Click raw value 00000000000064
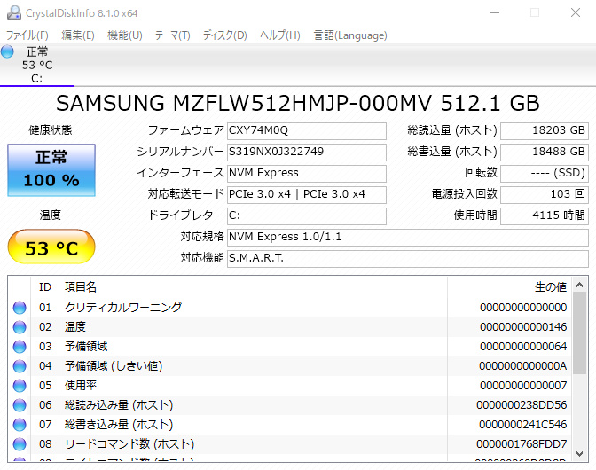The height and width of the screenshot is (470, 596). [x=523, y=347]
